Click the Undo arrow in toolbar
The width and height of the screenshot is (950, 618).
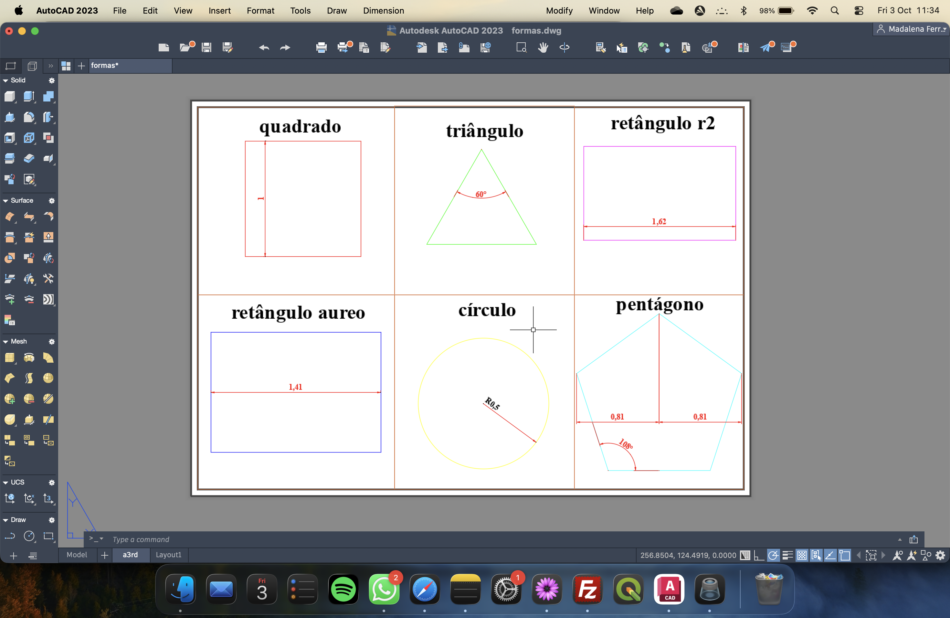click(264, 48)
